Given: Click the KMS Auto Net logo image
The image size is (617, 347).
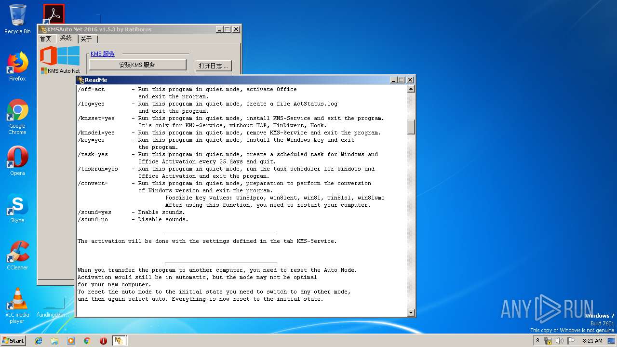Looking at the screenshot, I should tap(60, 60).
